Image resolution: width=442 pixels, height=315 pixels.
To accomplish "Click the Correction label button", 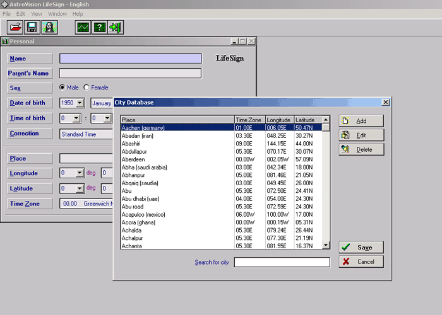I will click(30, 133).
